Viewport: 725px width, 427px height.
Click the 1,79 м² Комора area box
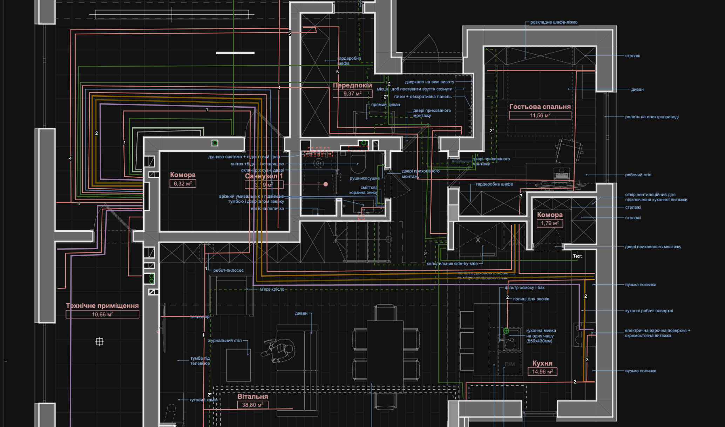tap(550, 223)
